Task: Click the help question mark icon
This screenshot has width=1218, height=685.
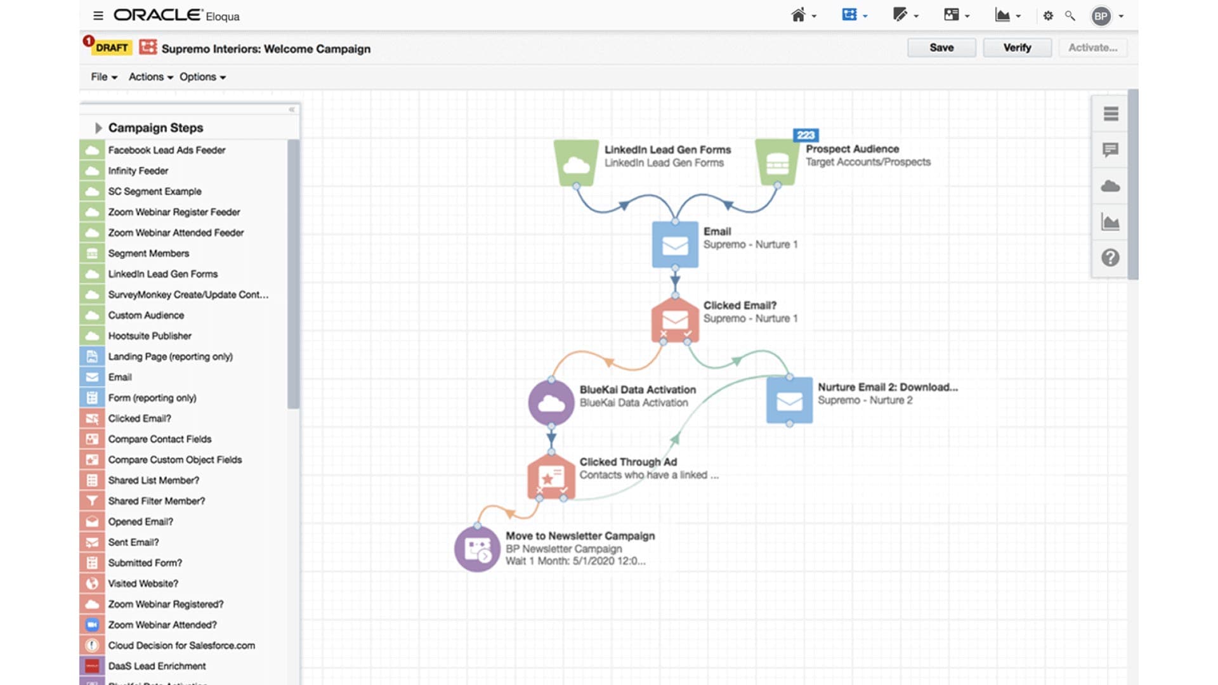Action: pos(1110,258)
